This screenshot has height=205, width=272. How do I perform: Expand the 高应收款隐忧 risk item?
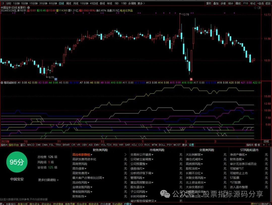tap(82, 155)
